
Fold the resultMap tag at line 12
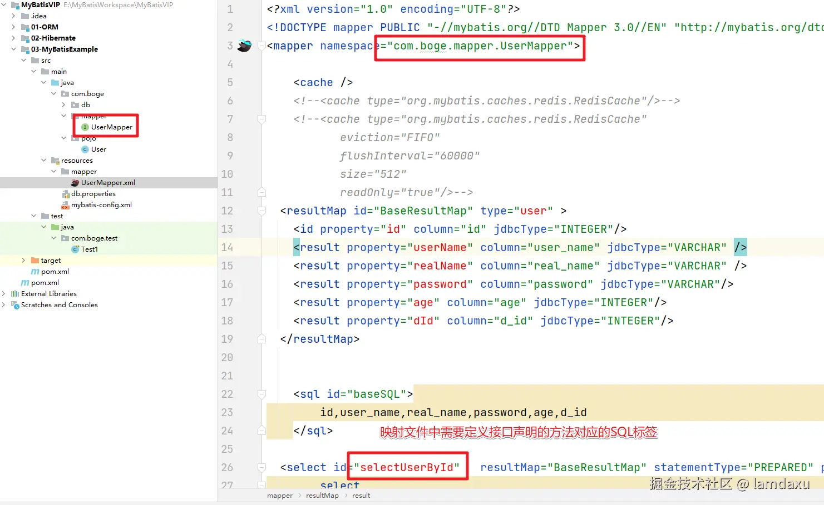(x=261, y=211)
